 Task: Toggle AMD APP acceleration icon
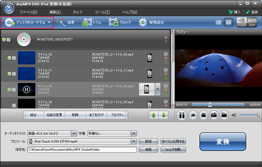pyautogui.click(x=252, y=22)
